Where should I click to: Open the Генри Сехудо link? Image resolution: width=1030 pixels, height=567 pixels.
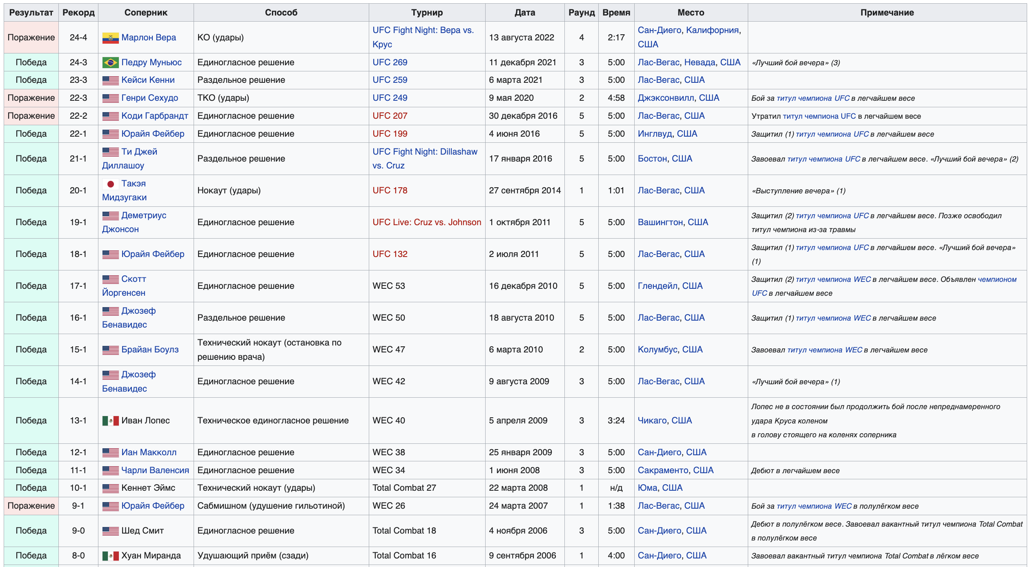coord(149,98)
